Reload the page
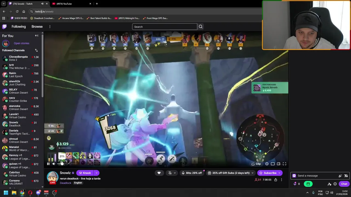 [x=17, y=11]
